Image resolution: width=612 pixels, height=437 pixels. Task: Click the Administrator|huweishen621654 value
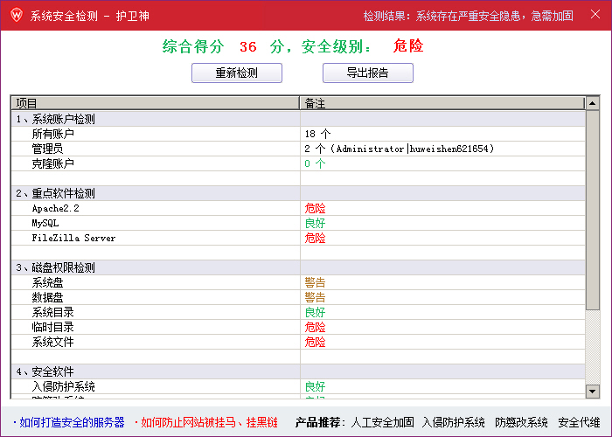click(413, 149)
